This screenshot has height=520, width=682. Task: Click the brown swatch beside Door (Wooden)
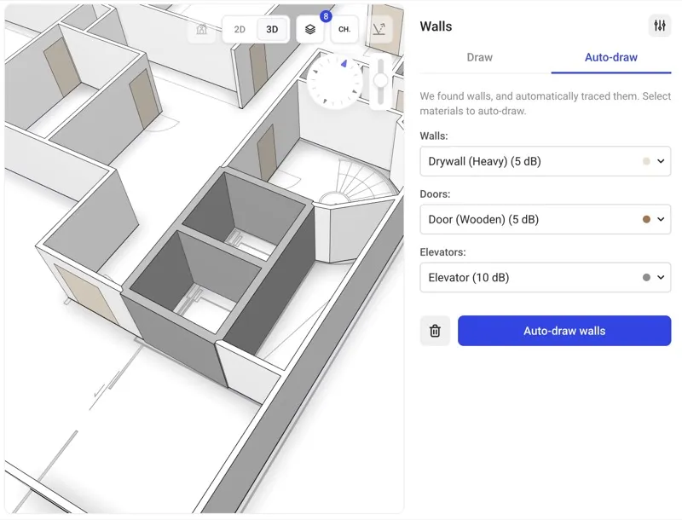pyautogui.click(x=645, y=219)
